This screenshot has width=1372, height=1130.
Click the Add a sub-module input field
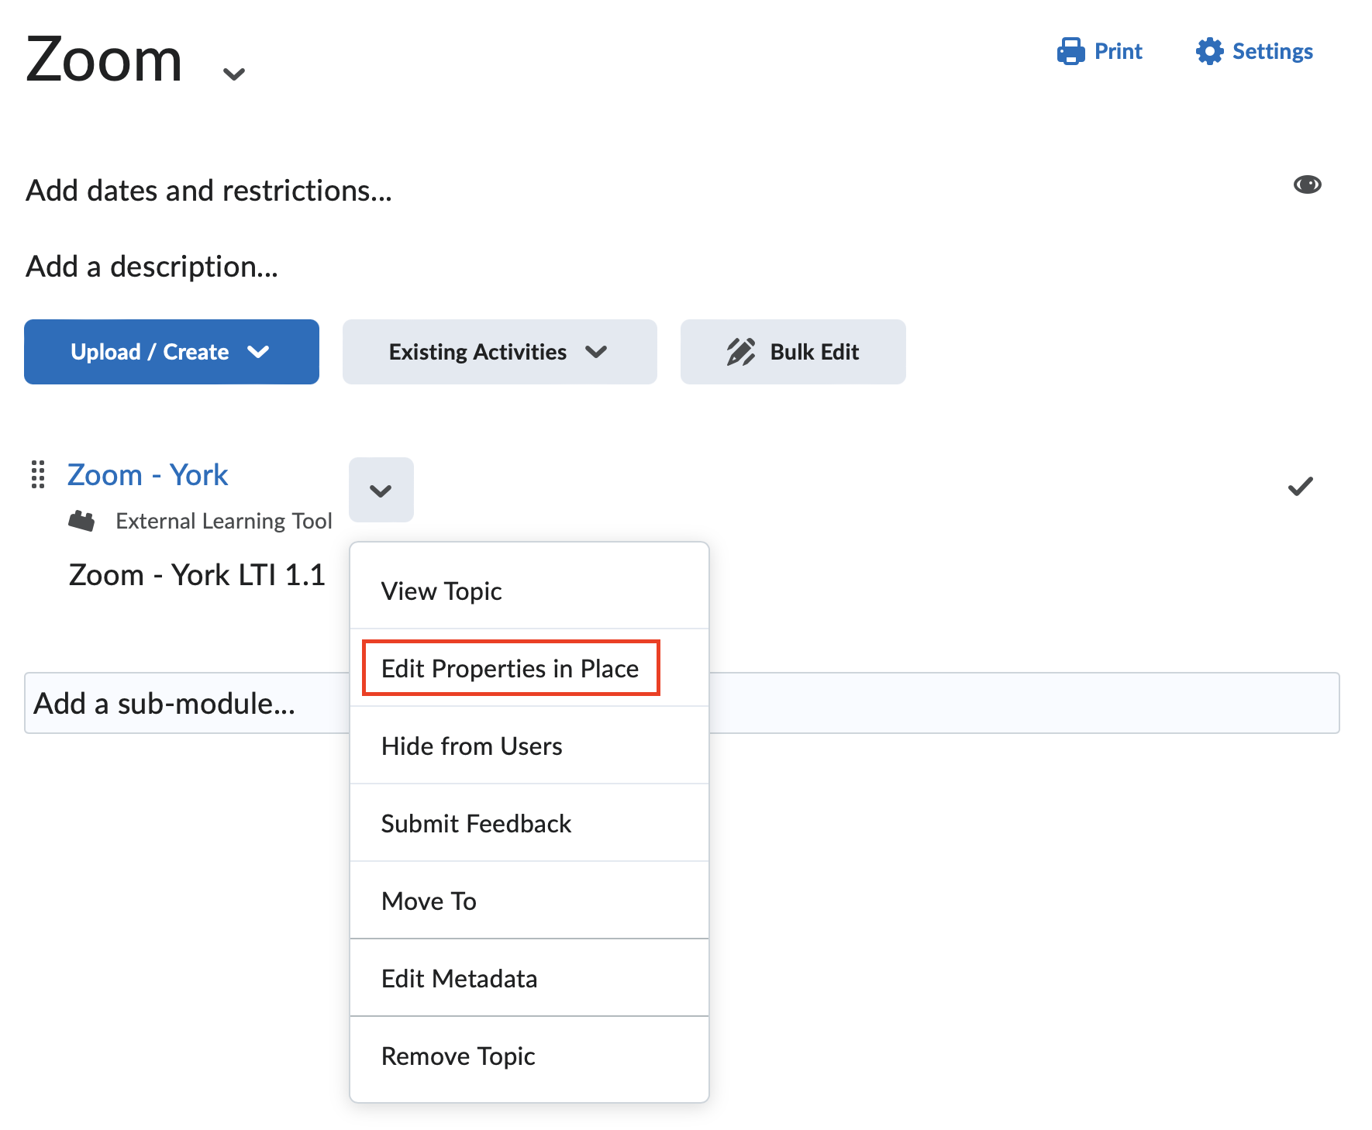(x=186, y=703)
